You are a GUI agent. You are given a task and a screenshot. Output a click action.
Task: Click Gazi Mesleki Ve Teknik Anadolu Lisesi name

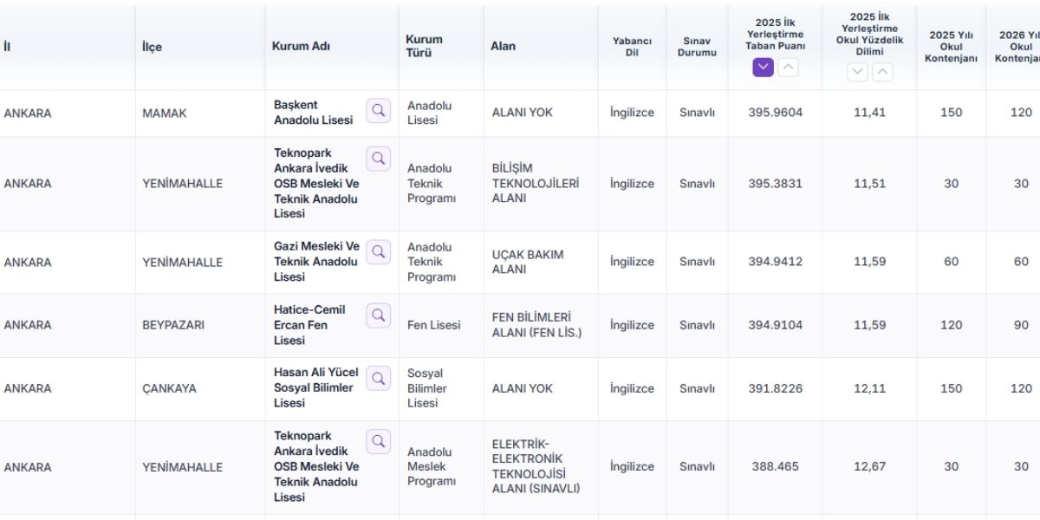click(x=316, y=262)
